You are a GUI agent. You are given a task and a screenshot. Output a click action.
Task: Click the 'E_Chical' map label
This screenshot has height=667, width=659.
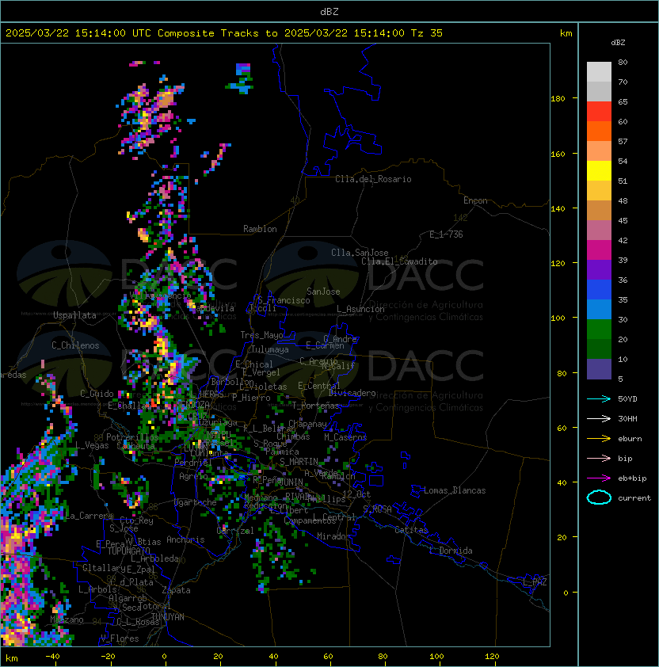pos(254,364)
